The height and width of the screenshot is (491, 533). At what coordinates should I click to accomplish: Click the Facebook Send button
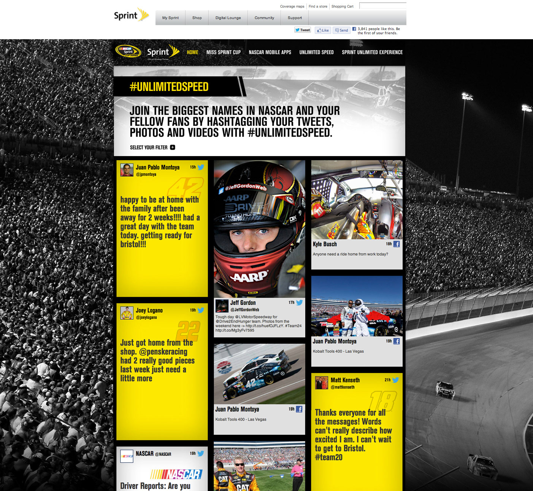coord(341,30)
